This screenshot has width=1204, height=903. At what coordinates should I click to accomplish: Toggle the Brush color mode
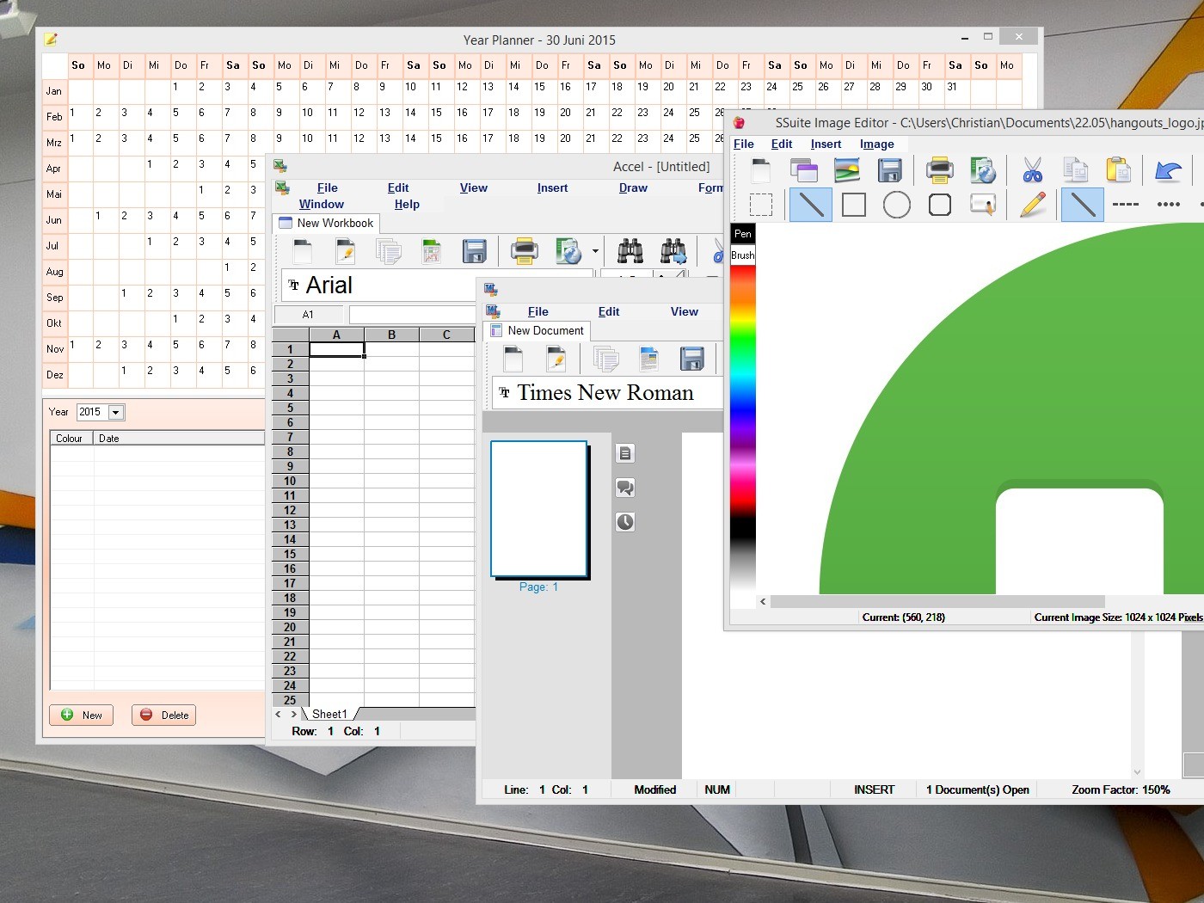click(743, 255)
